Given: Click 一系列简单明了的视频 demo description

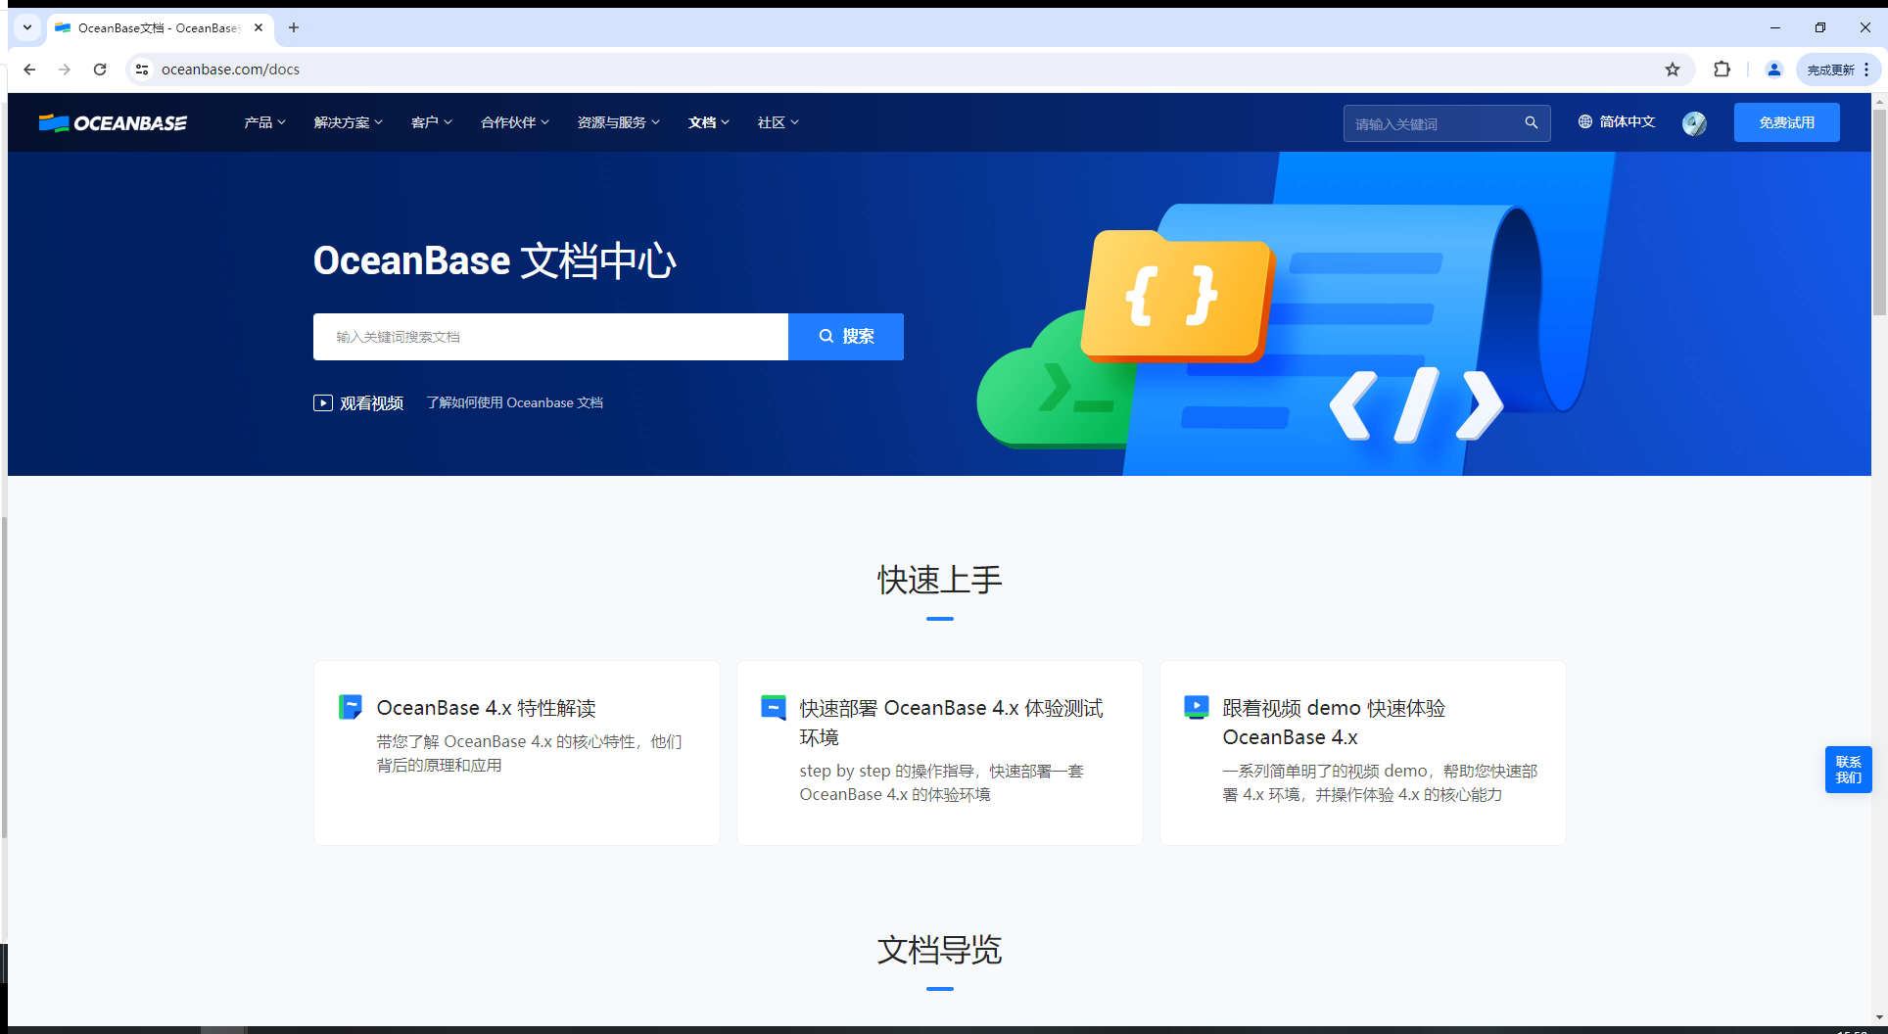Looking at the screenshot, I should click(1380, 782).
